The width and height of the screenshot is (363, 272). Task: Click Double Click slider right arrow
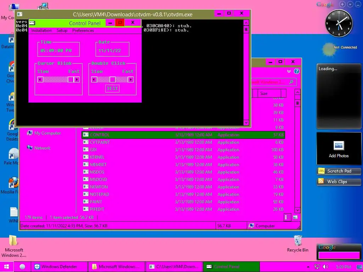130,80
